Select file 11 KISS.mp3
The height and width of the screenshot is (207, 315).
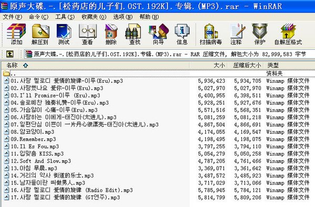[x=37, y=154]
